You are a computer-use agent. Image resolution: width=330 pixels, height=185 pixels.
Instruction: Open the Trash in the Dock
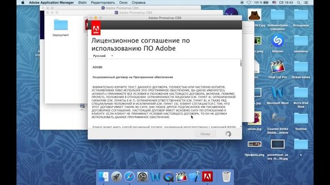[x=226, y=177]
